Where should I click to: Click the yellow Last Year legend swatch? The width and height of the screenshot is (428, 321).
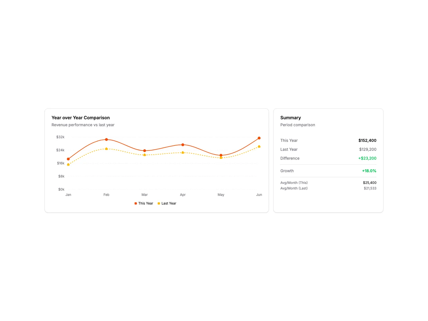click(159, 203)
